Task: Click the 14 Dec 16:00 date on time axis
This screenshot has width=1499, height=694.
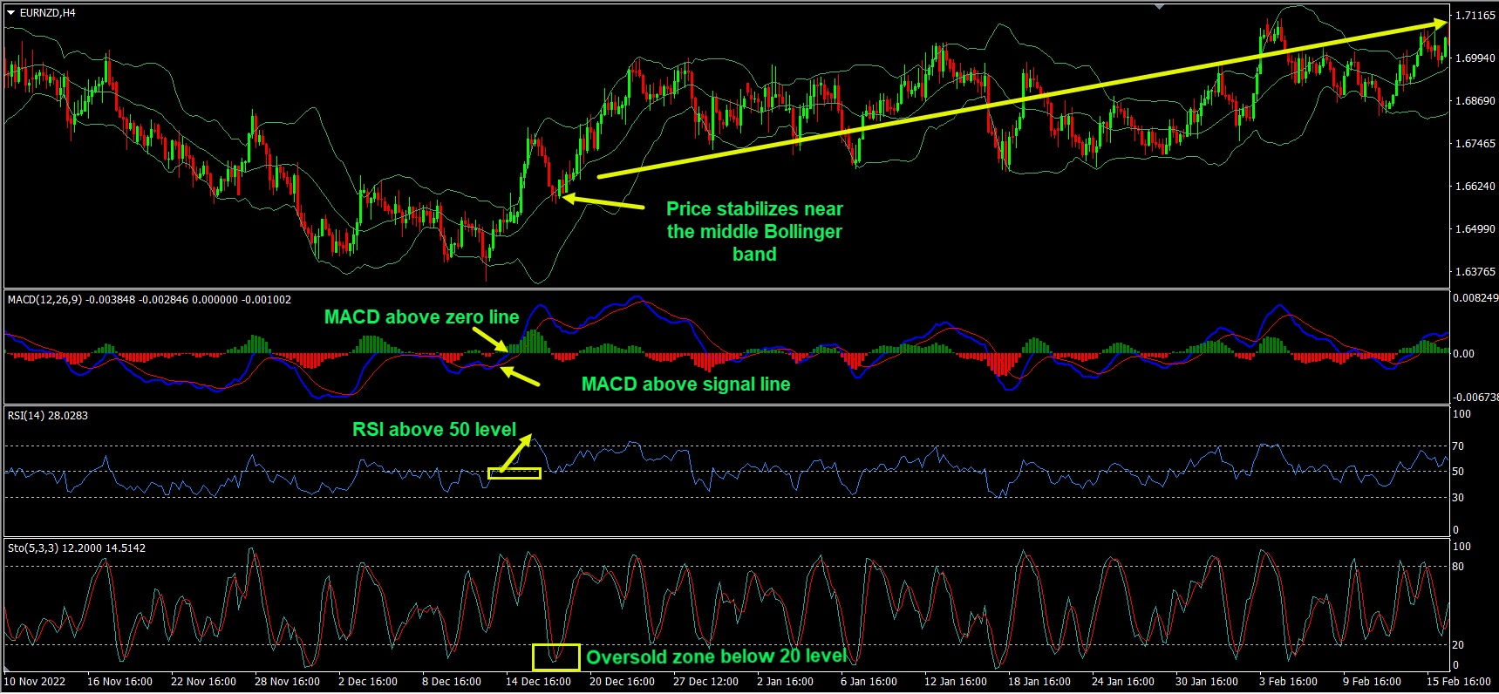Action: click(538, 682)
